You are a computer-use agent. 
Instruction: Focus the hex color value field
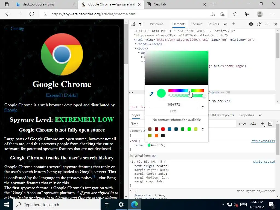coord(174,104)
